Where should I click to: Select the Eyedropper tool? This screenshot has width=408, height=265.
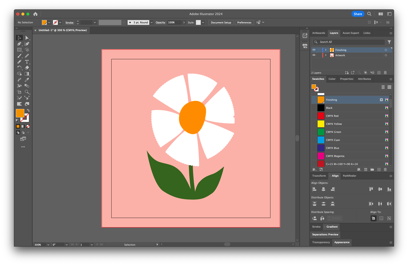click(27, 80)
